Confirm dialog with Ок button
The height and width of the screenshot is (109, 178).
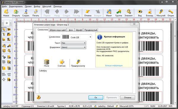(96, 98)
